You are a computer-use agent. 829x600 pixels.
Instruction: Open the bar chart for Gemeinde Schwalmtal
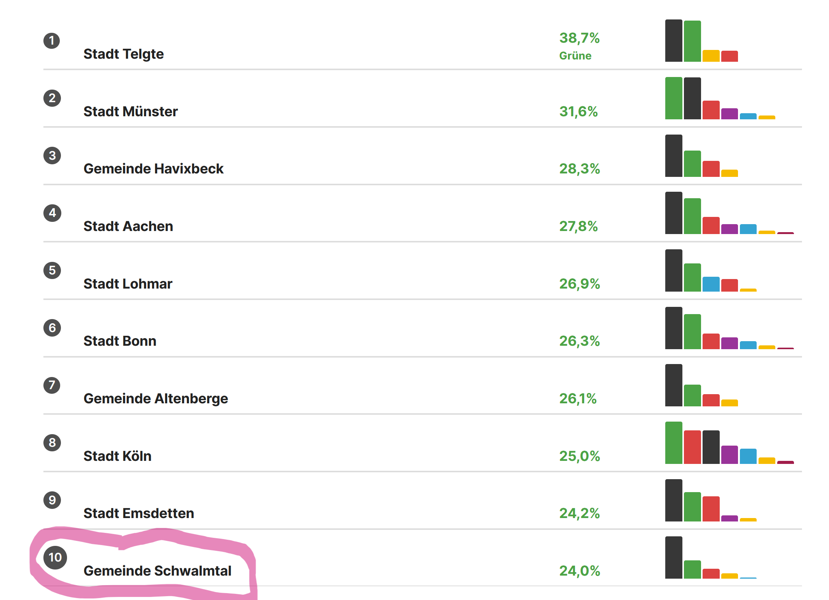tap(711, 558)
